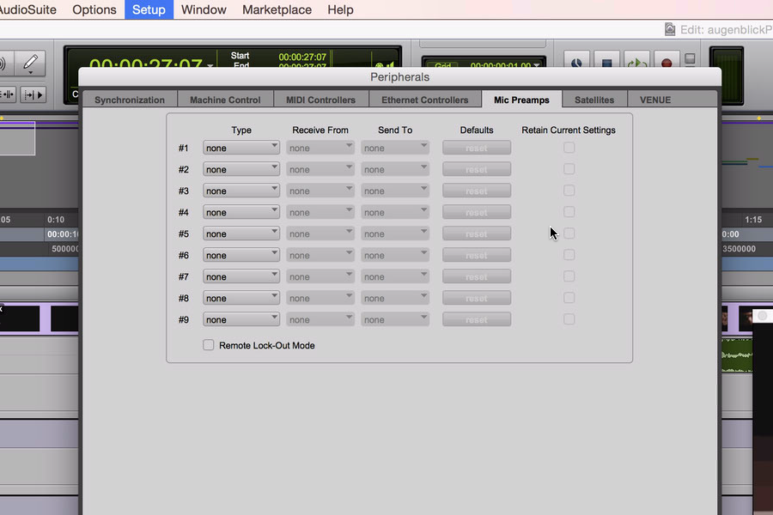Check Retain Current Settings for preamp #5

click(569, 233)
